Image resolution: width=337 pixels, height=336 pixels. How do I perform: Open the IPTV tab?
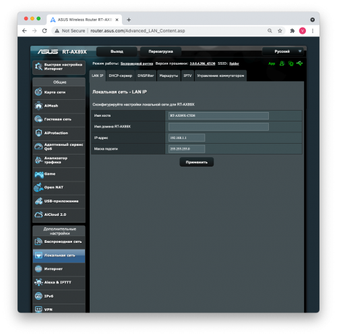(187, 76)
